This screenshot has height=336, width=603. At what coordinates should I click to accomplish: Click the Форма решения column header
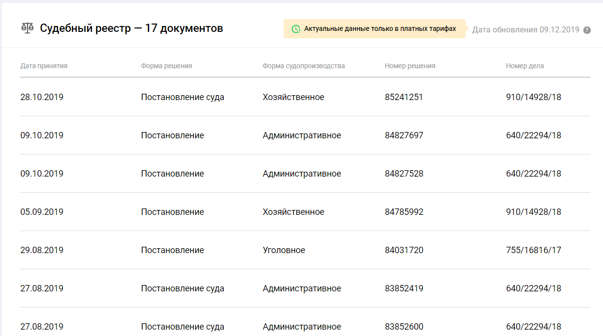pyautogui.click(x=166, y=66)
